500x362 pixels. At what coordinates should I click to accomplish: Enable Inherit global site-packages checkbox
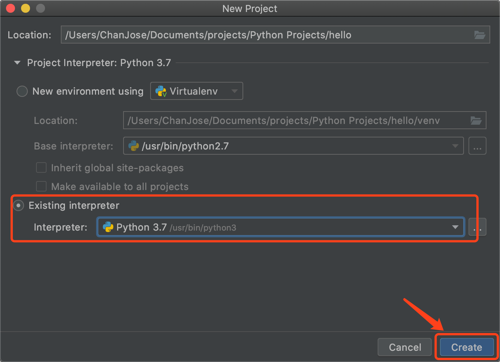pos(41,167)
